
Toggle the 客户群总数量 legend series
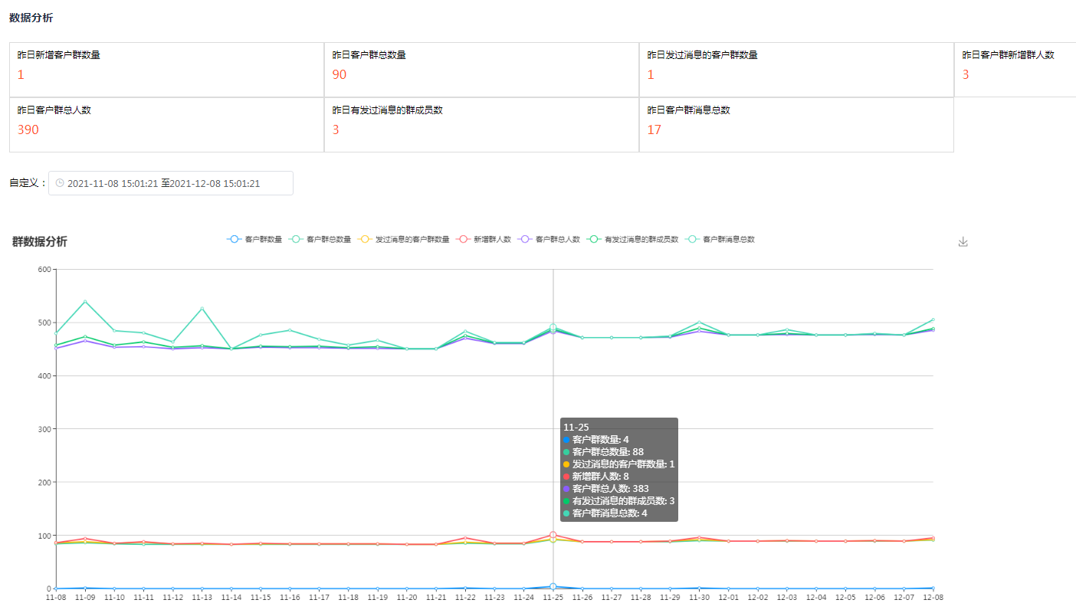(x=320, y=240)
